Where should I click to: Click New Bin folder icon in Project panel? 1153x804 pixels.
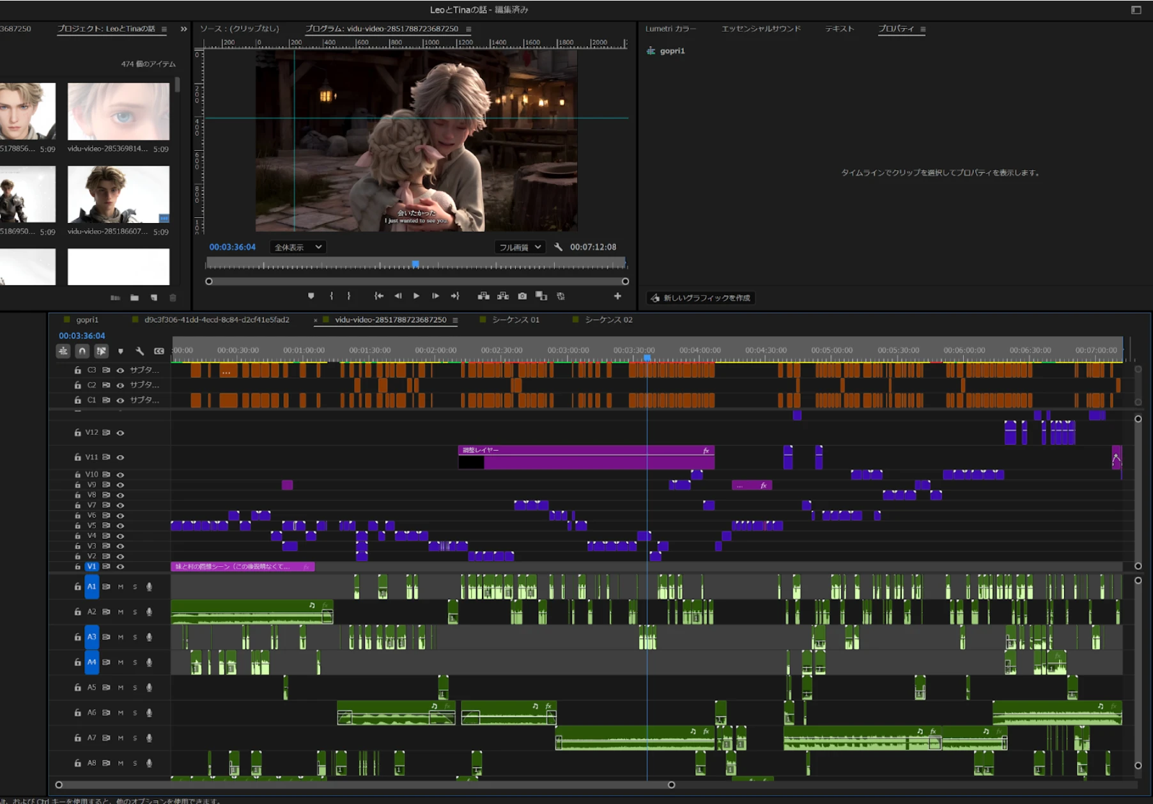[134, 298]
